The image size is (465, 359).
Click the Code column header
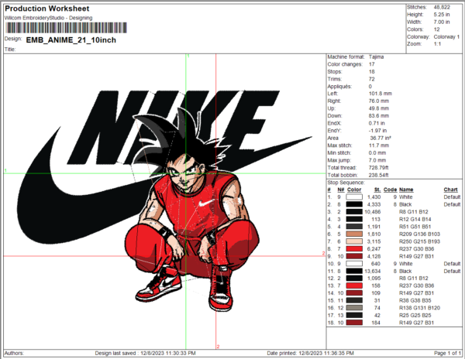click(390, 190)
